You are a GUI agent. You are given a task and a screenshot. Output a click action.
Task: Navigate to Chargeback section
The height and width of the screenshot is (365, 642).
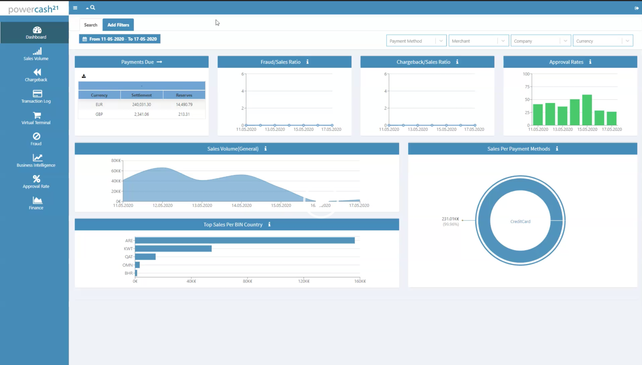[x=36, y=75]
